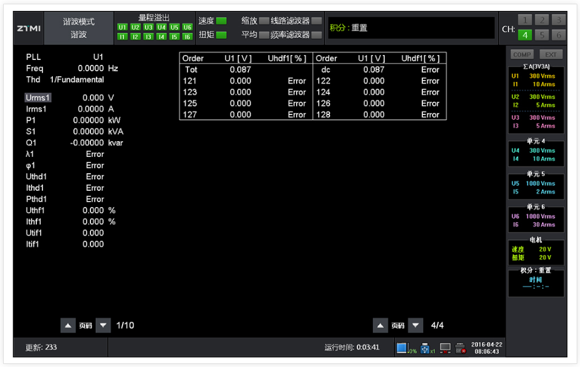Go to previous page of 4/4 harmonic table
Viewport: 580px width, 367px height.
pyautogui.click(x=380, y=325)
